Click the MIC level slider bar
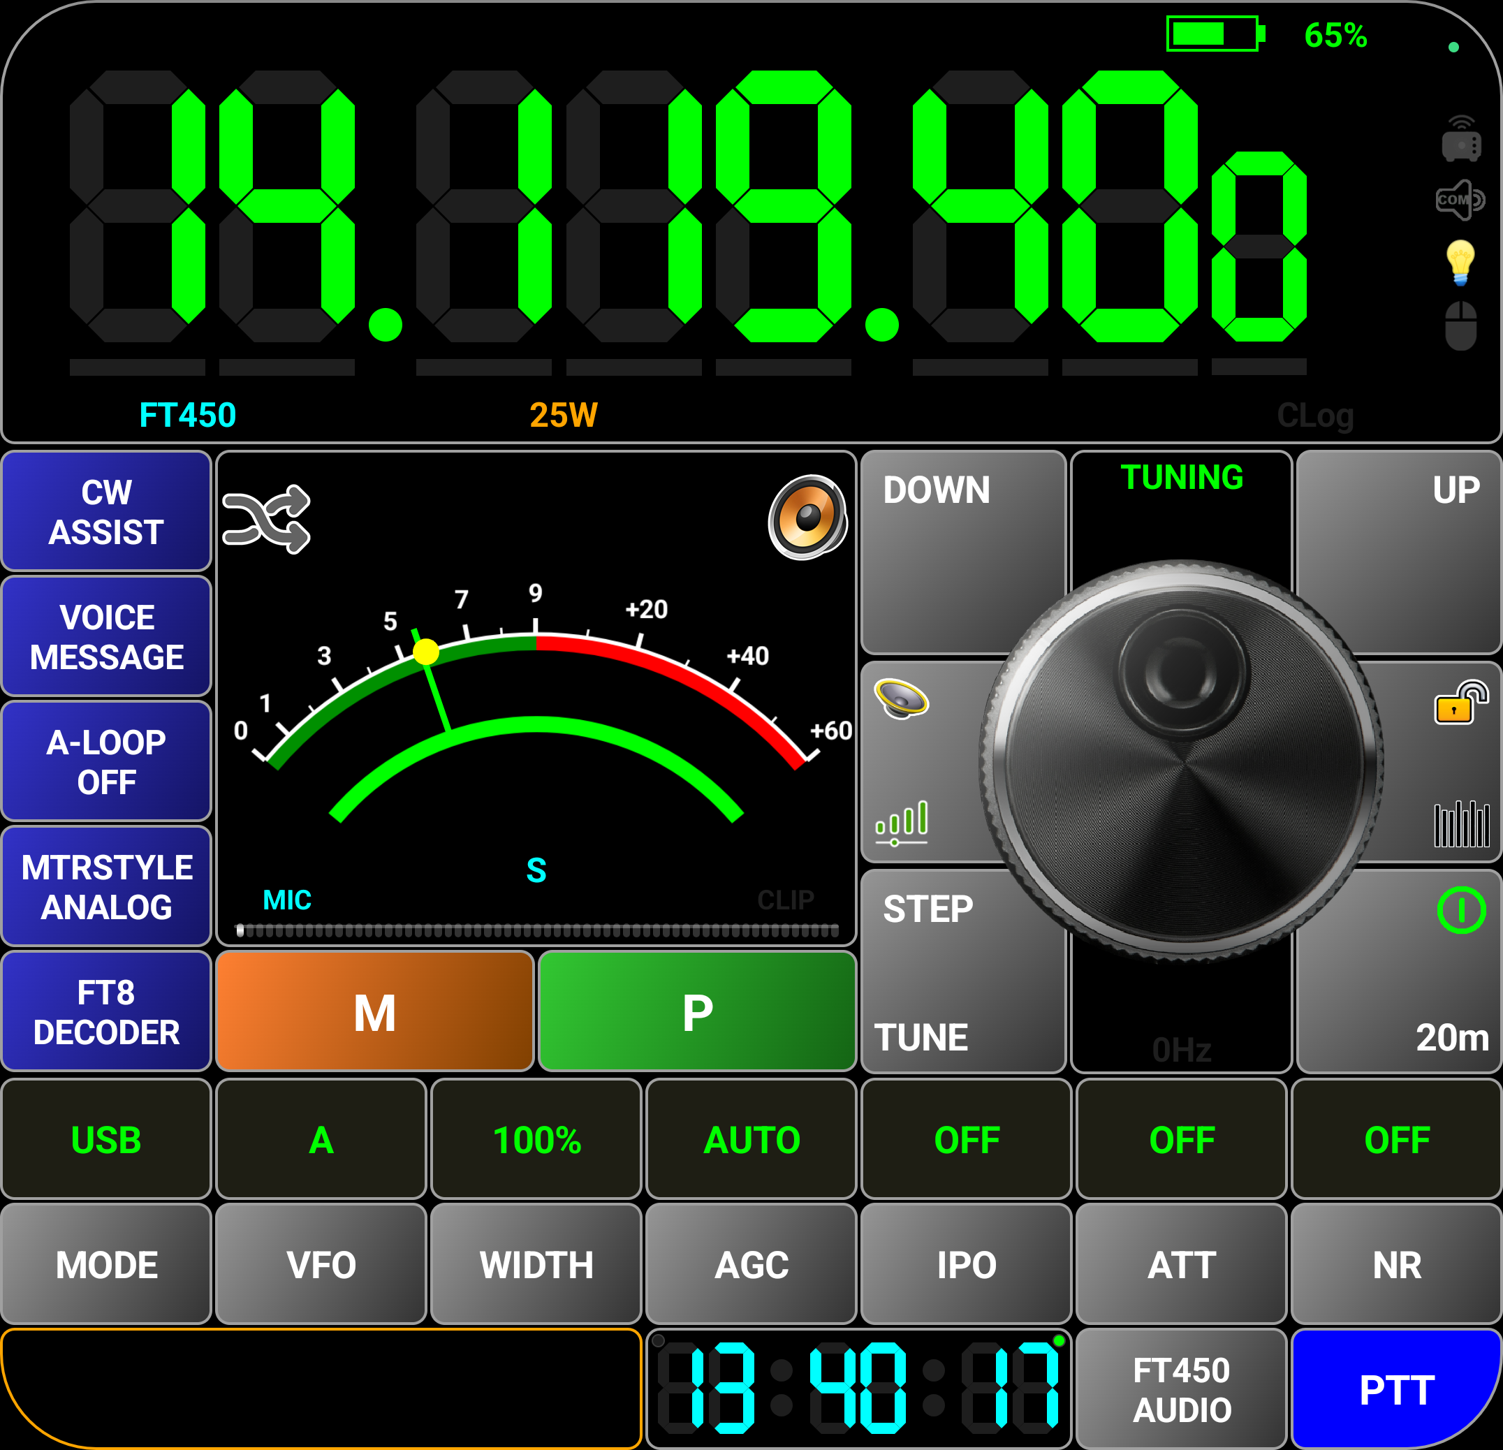This screenshot has height=1450, width=1503. 536,931
